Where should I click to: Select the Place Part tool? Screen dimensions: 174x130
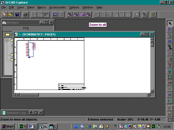coord(170,29)
